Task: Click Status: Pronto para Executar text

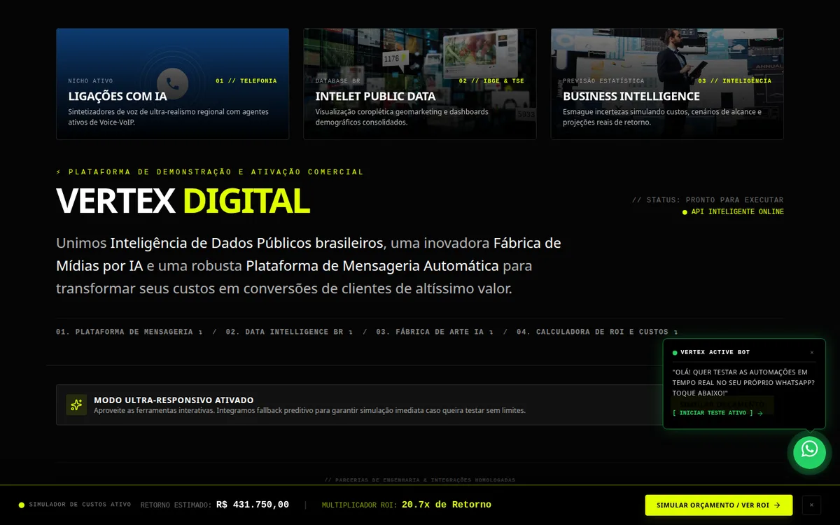Action: [708, 200]
